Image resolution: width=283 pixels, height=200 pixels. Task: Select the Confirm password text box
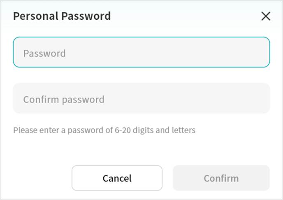[141, 99]
